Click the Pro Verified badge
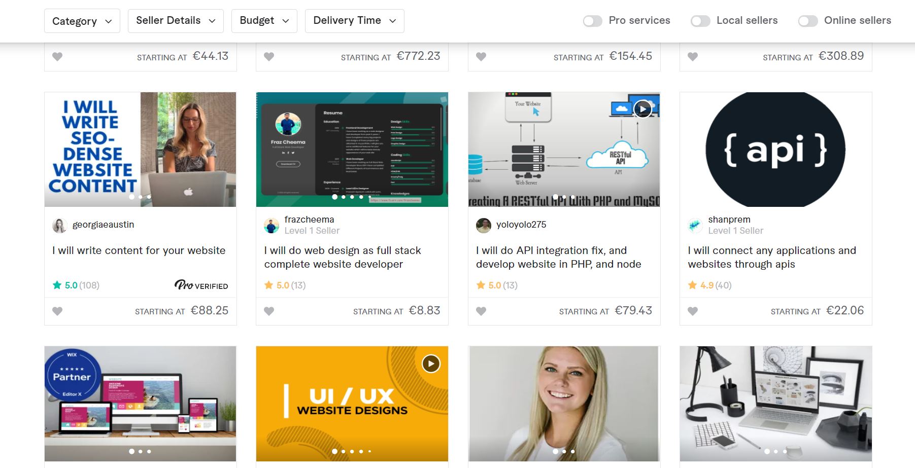Screen dimensions: 915x468 click(x=201, y=285)
